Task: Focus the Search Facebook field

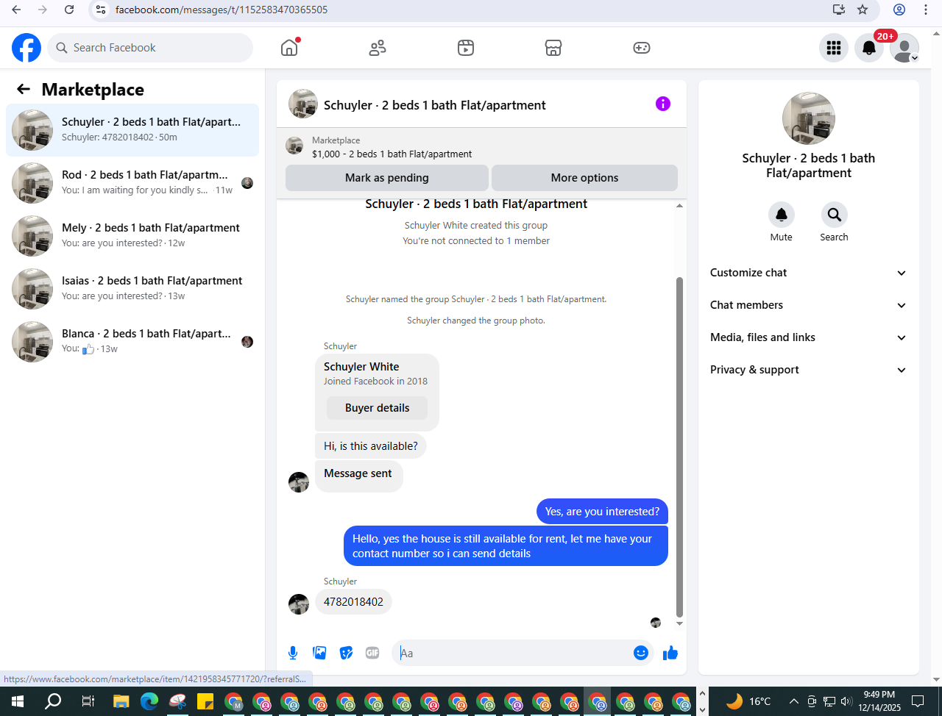Action: click(x=151, y=48)
